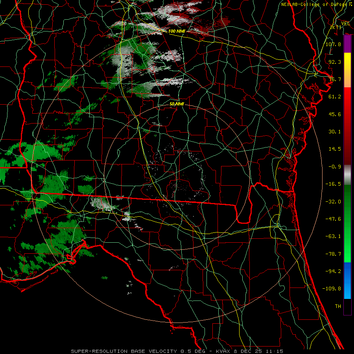
Task: Click the 30.1 legend value
Action: tap(335, 132)
